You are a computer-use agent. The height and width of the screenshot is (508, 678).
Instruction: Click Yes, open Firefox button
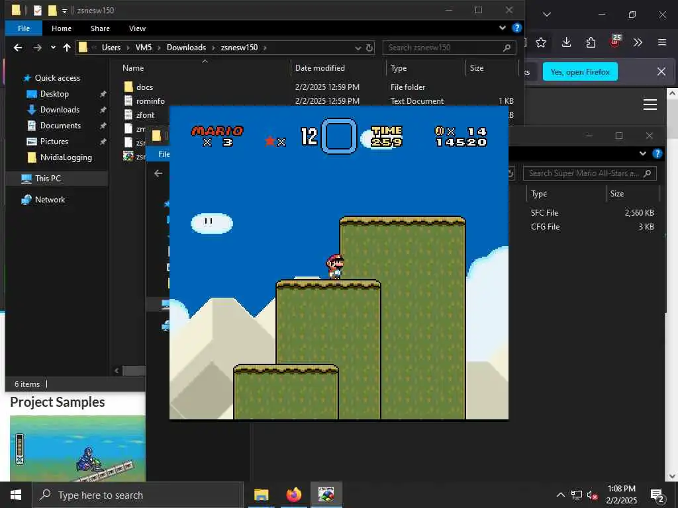580,71
